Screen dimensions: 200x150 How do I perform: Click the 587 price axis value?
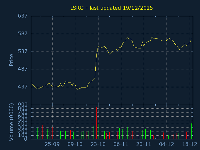pos(23,34)
